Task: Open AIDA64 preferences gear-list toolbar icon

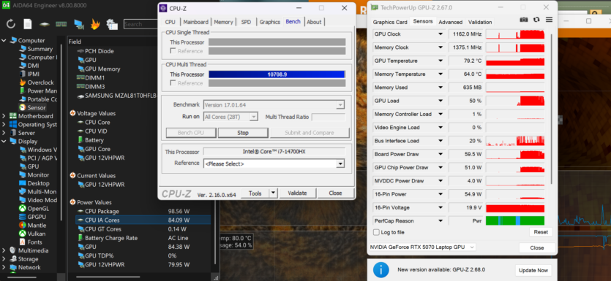Action: click(x=112, y=24)
